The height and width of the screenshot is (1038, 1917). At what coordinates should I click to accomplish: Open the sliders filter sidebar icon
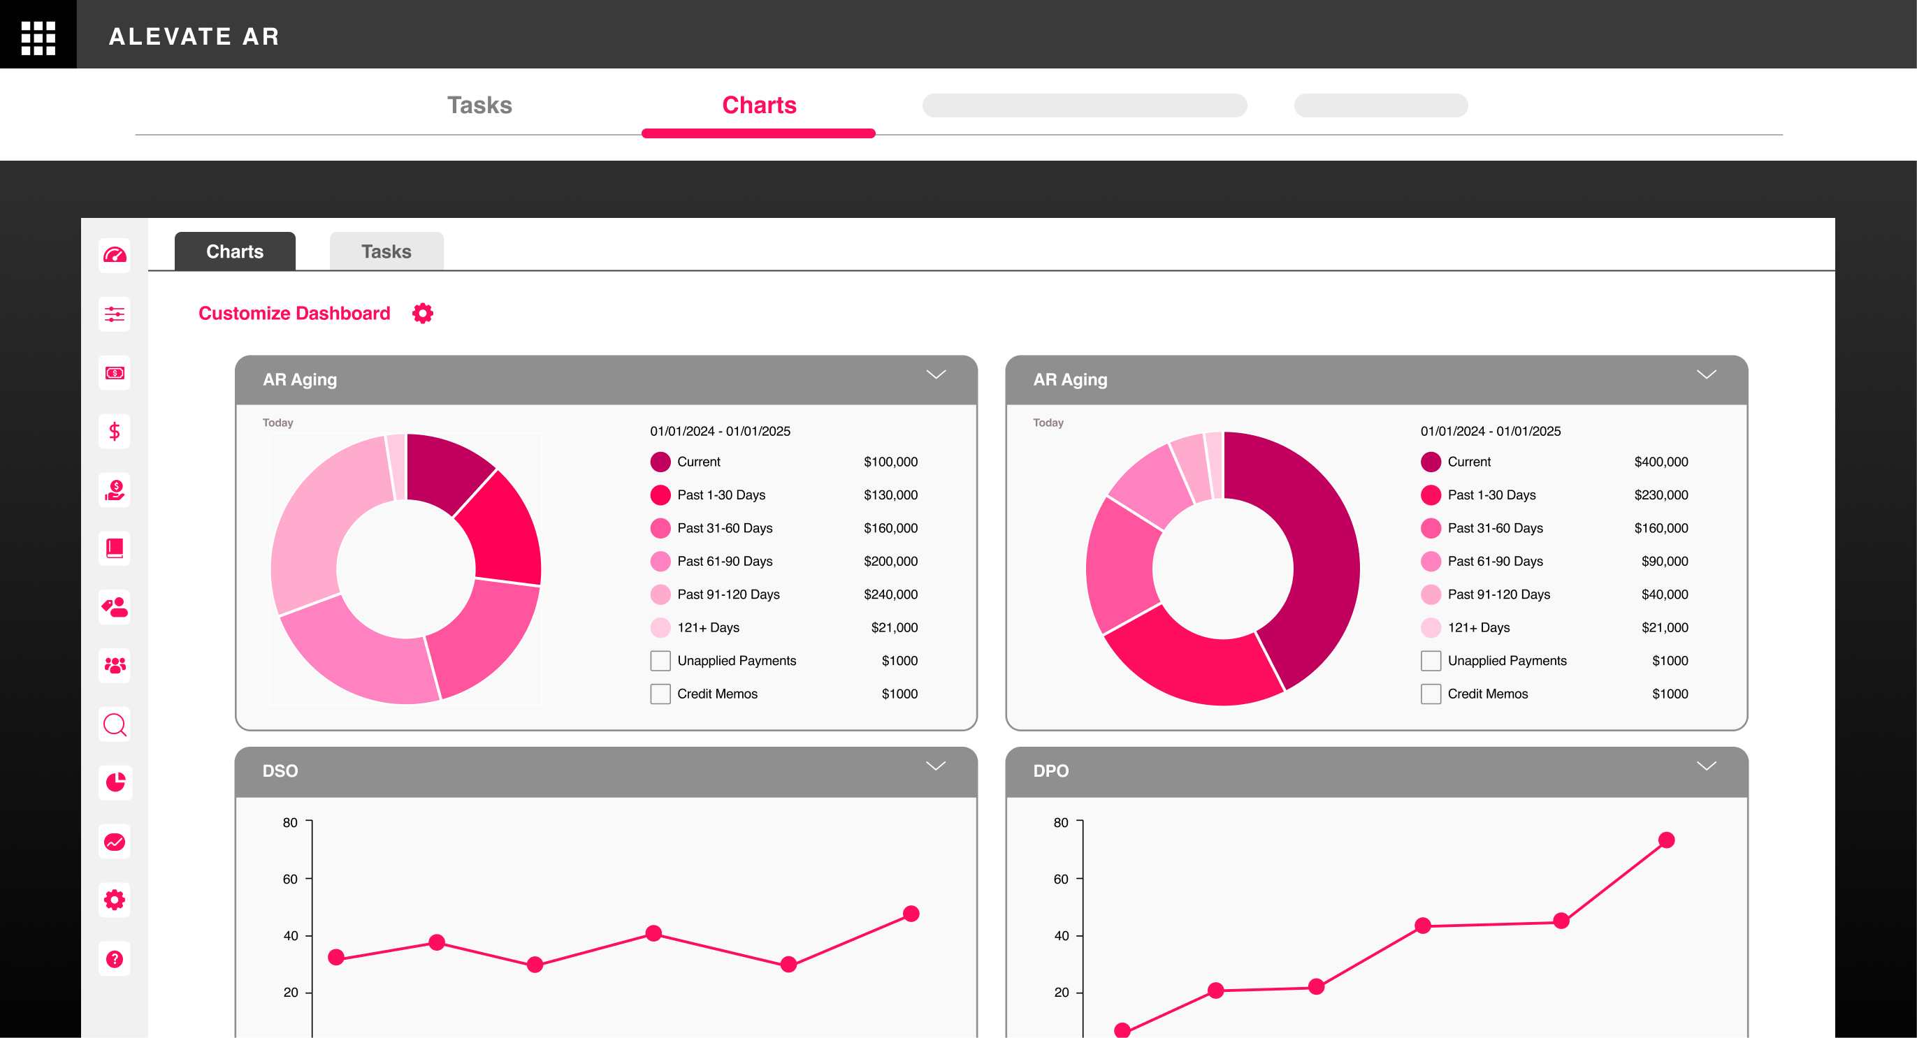point(115,314)
